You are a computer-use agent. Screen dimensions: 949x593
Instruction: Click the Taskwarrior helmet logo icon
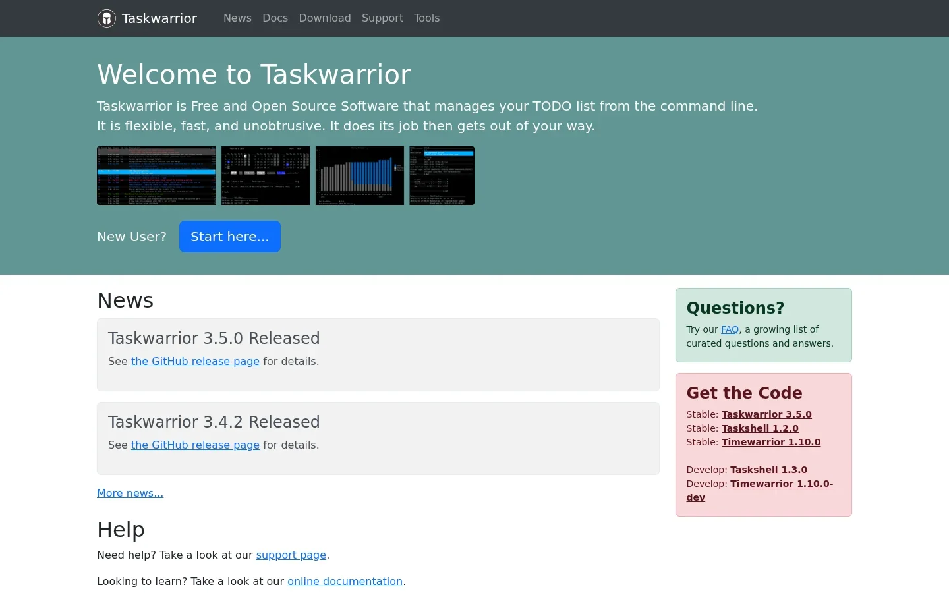(107, 18)
